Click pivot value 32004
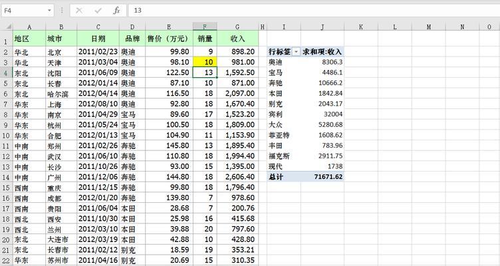The height and width of the screenshot is (266, 500). click(x=333, y=114)
